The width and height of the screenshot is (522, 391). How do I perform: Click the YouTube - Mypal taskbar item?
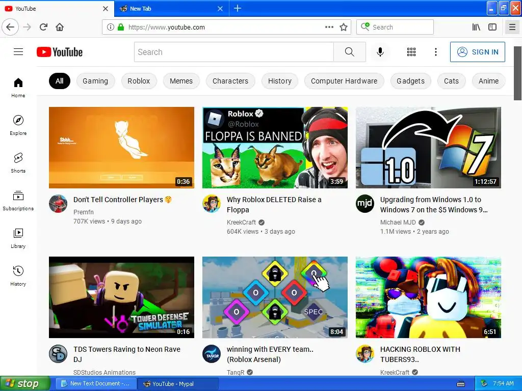[x=178, y=384]
